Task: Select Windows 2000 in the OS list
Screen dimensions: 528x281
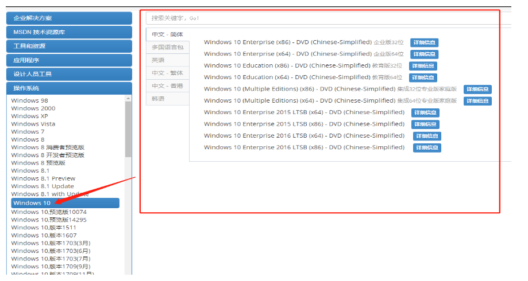Action: [x=33, y=108]
